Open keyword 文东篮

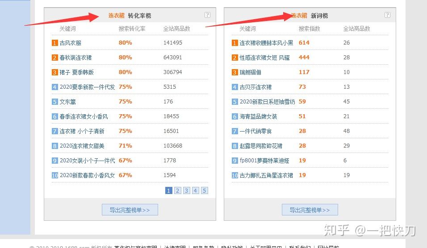(68, 102)
